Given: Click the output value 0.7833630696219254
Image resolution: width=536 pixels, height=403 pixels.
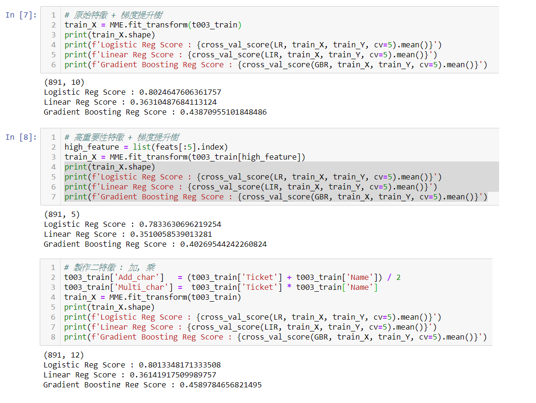Looking at the screenshot, I should 180,224.
